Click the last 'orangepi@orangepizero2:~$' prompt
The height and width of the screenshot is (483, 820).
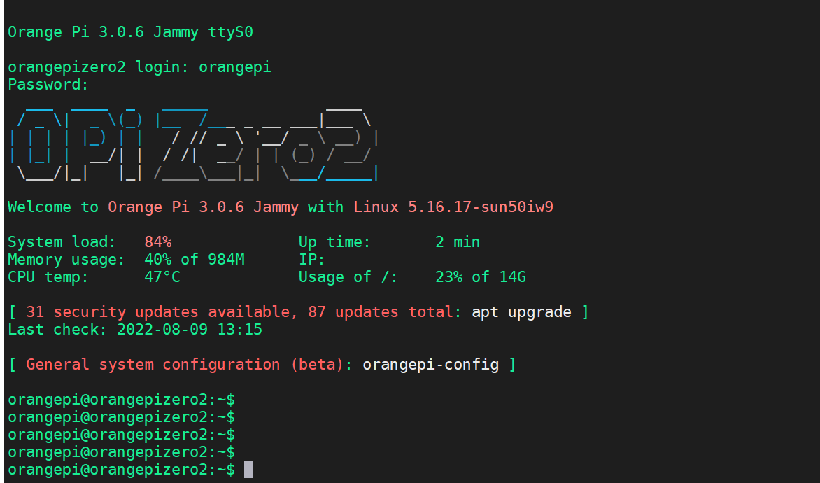pyautogui.click(x=121, y=470)
